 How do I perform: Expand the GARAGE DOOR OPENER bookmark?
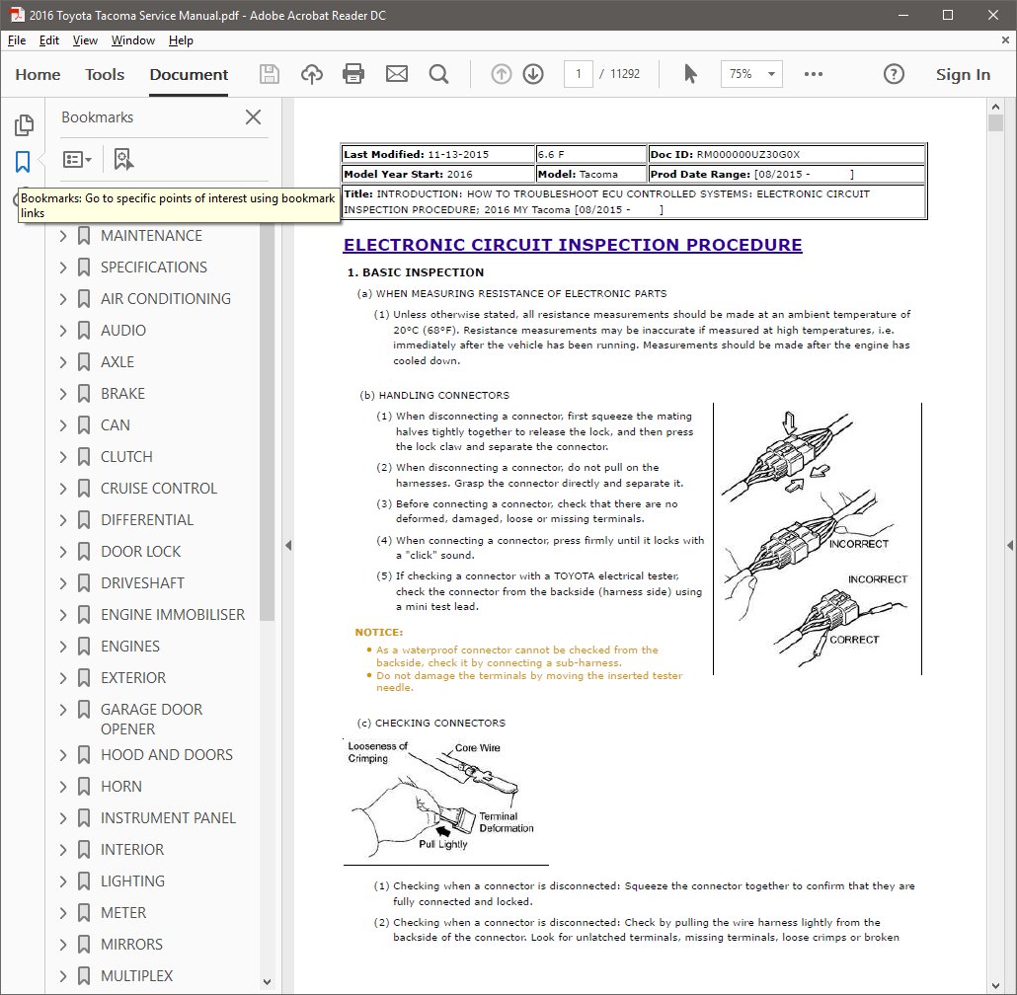pyautogui.click(x=63, y=709)
